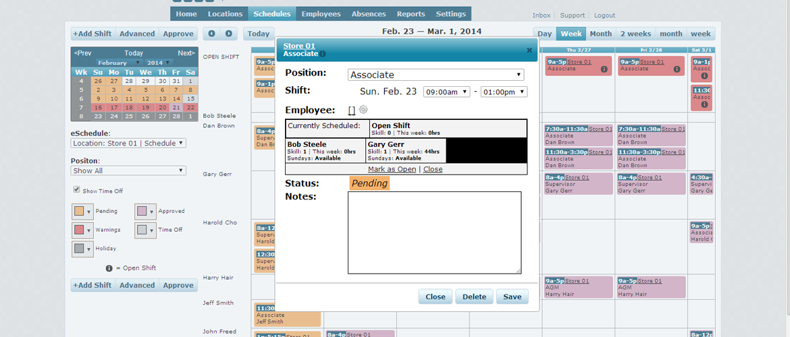Open the Position dropdown showing Associate
This screenshot has width=790, height=337.
point(436,75)
